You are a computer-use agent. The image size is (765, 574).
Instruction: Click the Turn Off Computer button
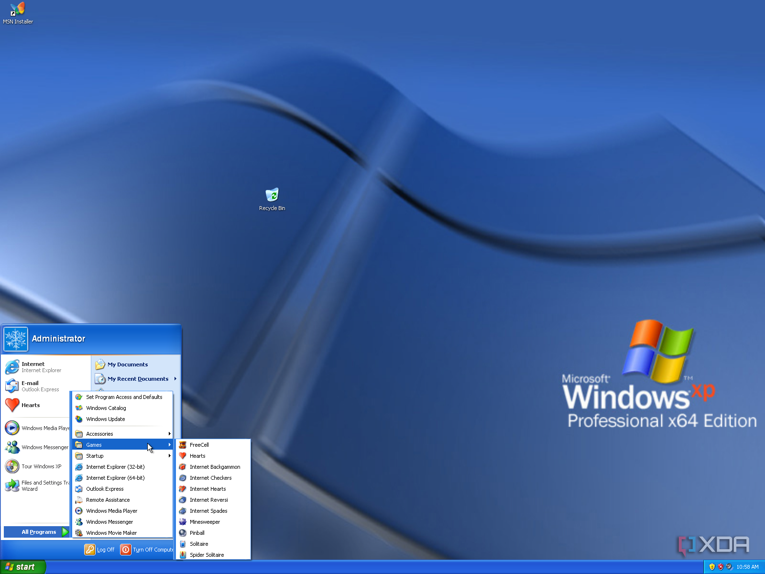[x=147, y=550]
